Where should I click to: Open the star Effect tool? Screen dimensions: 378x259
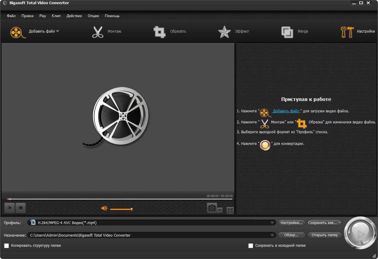pyautogui.click(x=224, y=32)
